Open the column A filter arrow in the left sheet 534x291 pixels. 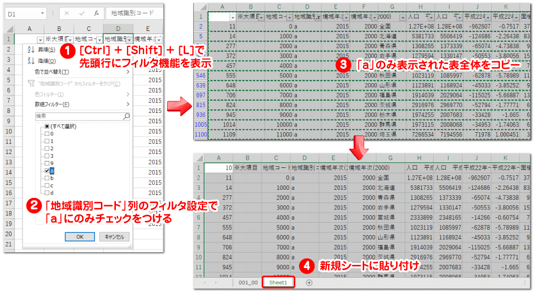click(x=40, y=40)
